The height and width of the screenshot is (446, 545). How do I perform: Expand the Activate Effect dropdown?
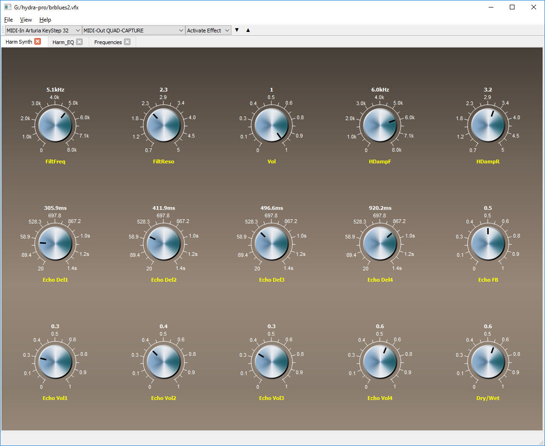click(x=208, y=30)
